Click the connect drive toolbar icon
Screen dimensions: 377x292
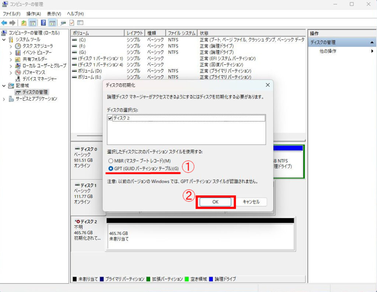coord(63,23)
